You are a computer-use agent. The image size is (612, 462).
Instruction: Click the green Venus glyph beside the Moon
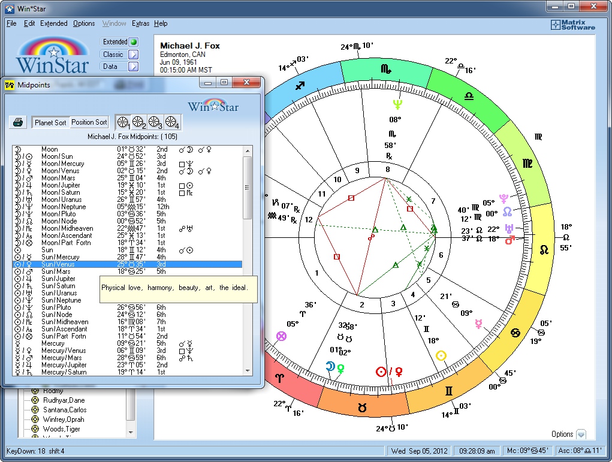click(x=340, y=369)
